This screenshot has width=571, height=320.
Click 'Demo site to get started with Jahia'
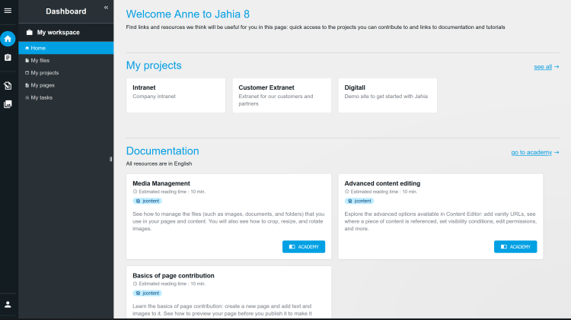[386, 97]
